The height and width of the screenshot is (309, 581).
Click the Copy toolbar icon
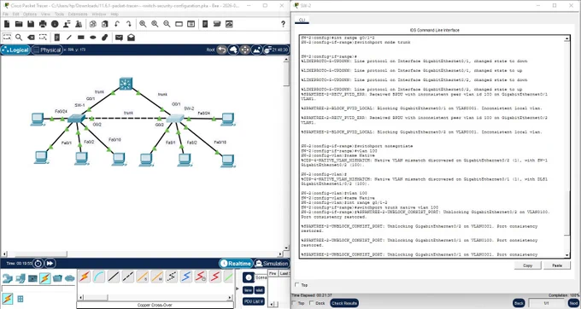click(x=93, y=24)
